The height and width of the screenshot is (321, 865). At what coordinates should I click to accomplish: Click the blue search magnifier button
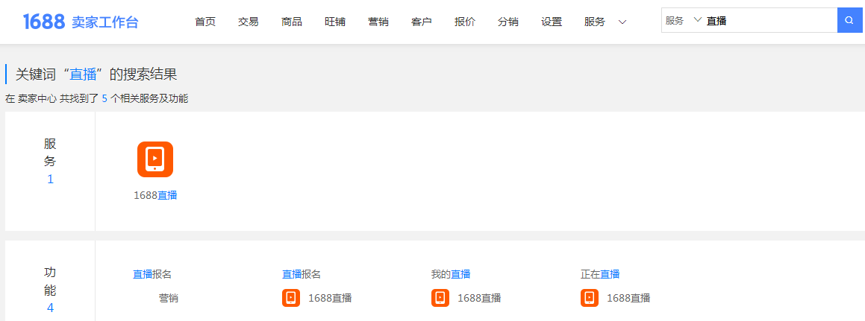(x=849, y=21)
